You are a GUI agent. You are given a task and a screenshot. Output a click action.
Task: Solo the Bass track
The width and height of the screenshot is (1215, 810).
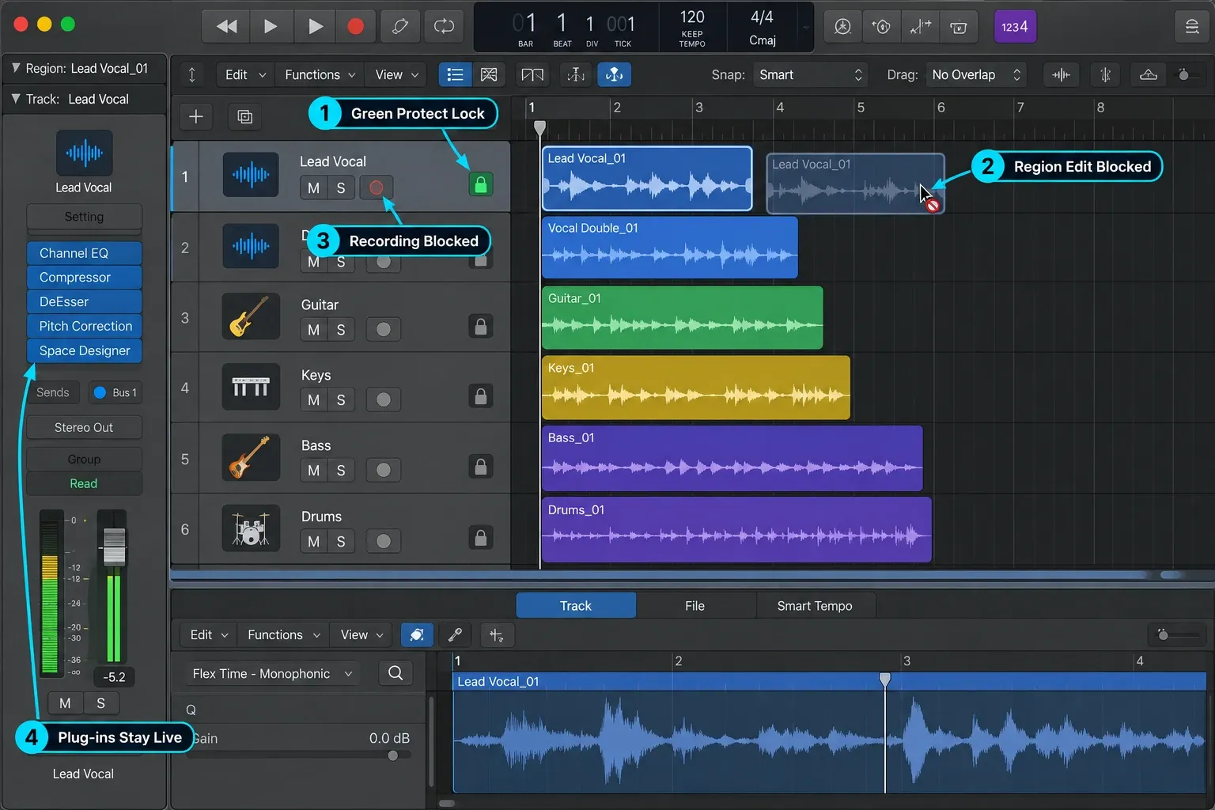click(341, 470)
